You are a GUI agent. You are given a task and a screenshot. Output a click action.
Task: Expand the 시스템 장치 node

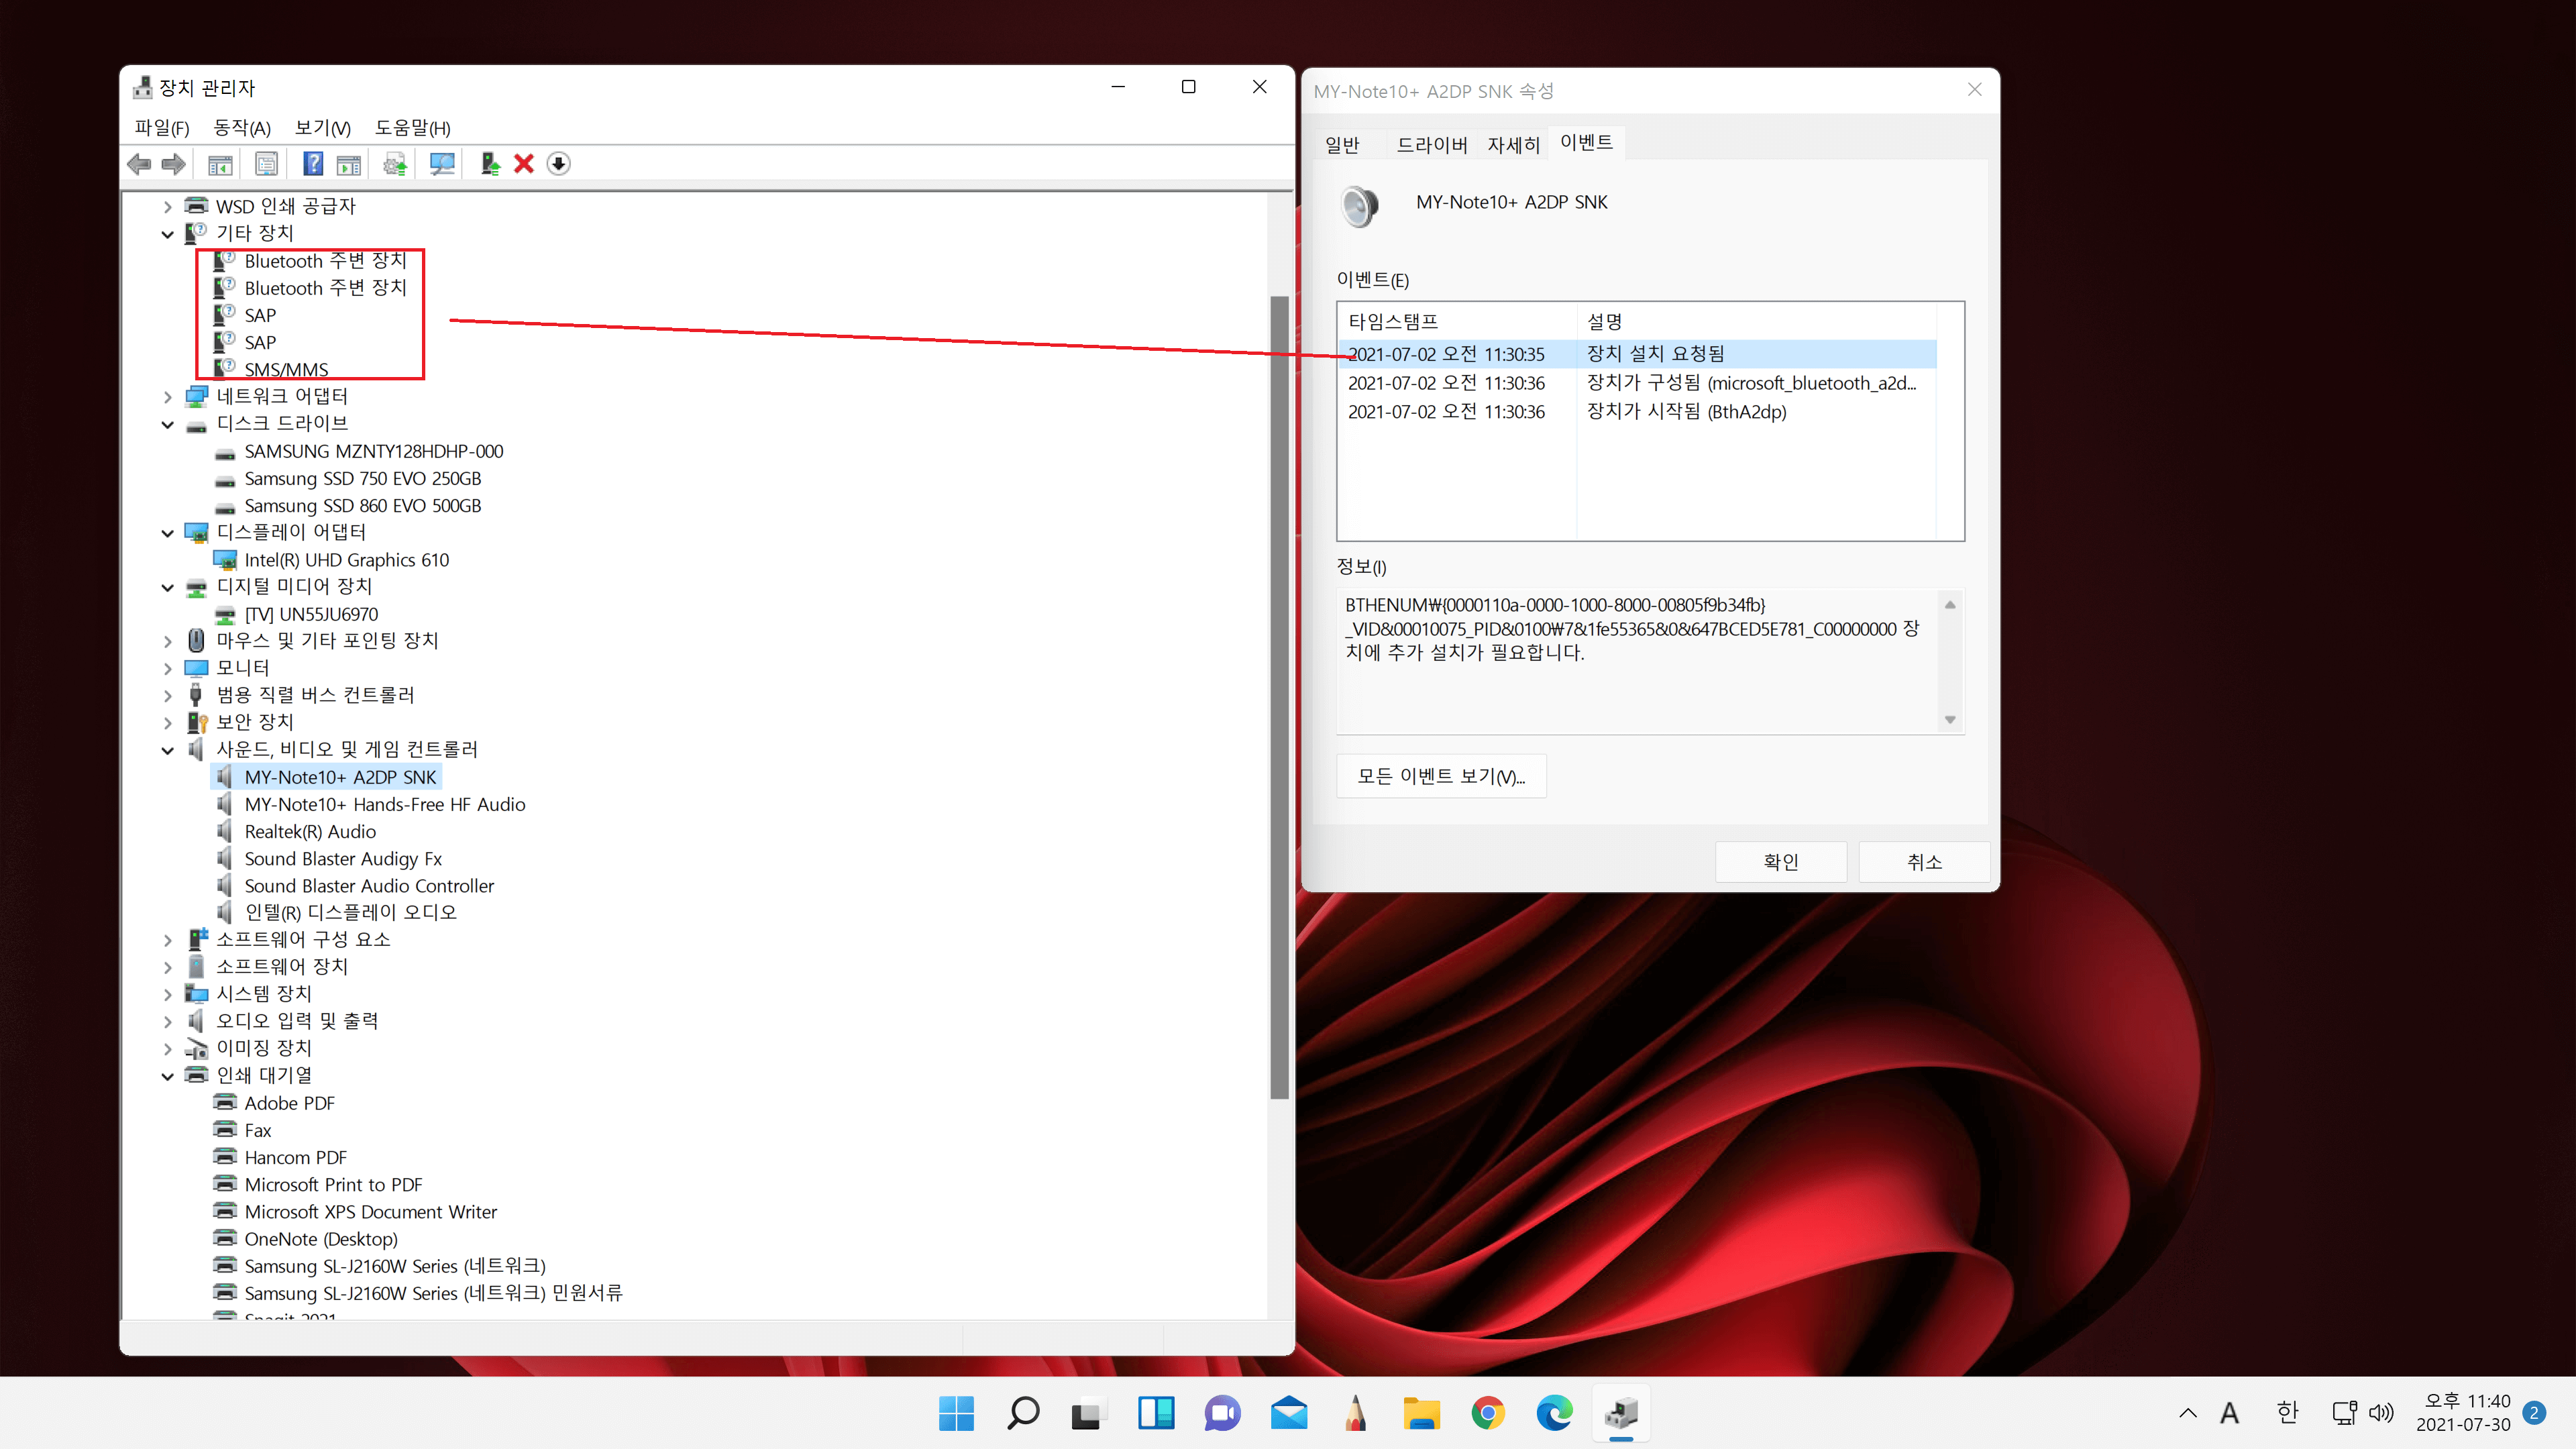click(x=167, y=994)
